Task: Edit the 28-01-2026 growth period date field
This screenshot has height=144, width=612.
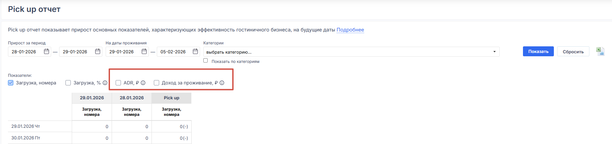Action: [25, 52]
